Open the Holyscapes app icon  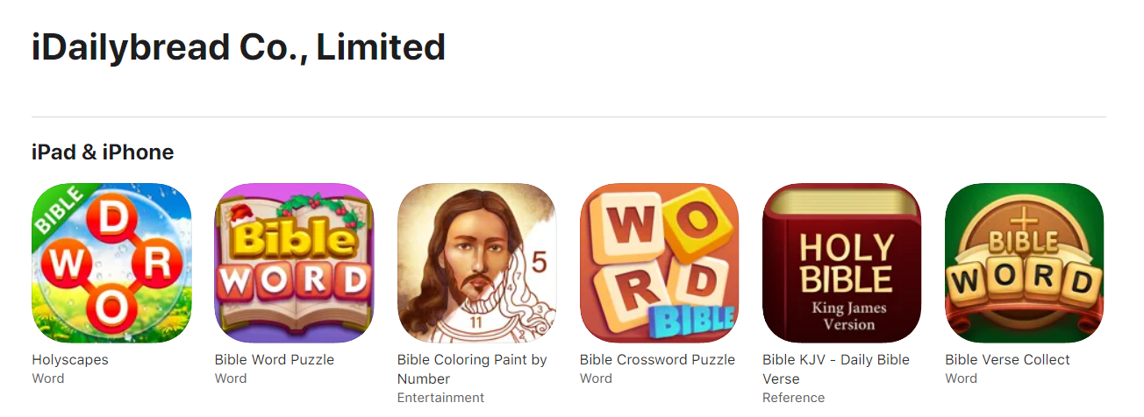[111, 263]
